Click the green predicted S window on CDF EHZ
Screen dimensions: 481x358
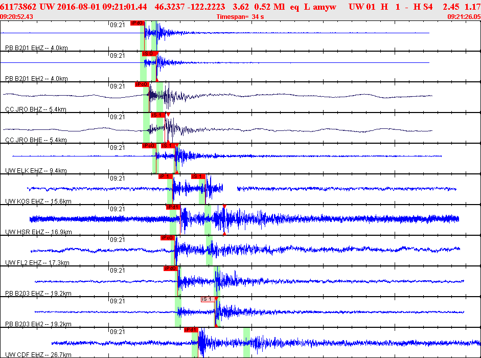pos(247,343)
